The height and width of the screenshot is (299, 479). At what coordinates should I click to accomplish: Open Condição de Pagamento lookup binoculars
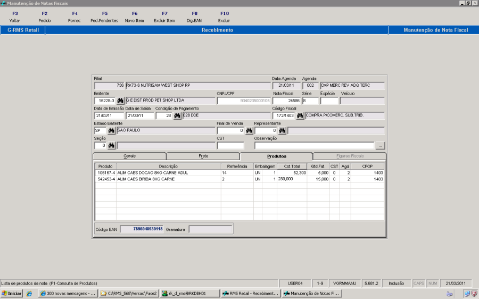(x=177, y=115)
